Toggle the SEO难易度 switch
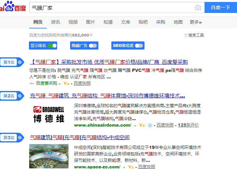Image resolution: width=237 pixels, height=169 pixels. [x=139, y=46]
